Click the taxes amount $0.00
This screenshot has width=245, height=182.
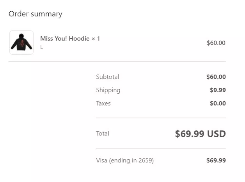[x=218, y=103]
